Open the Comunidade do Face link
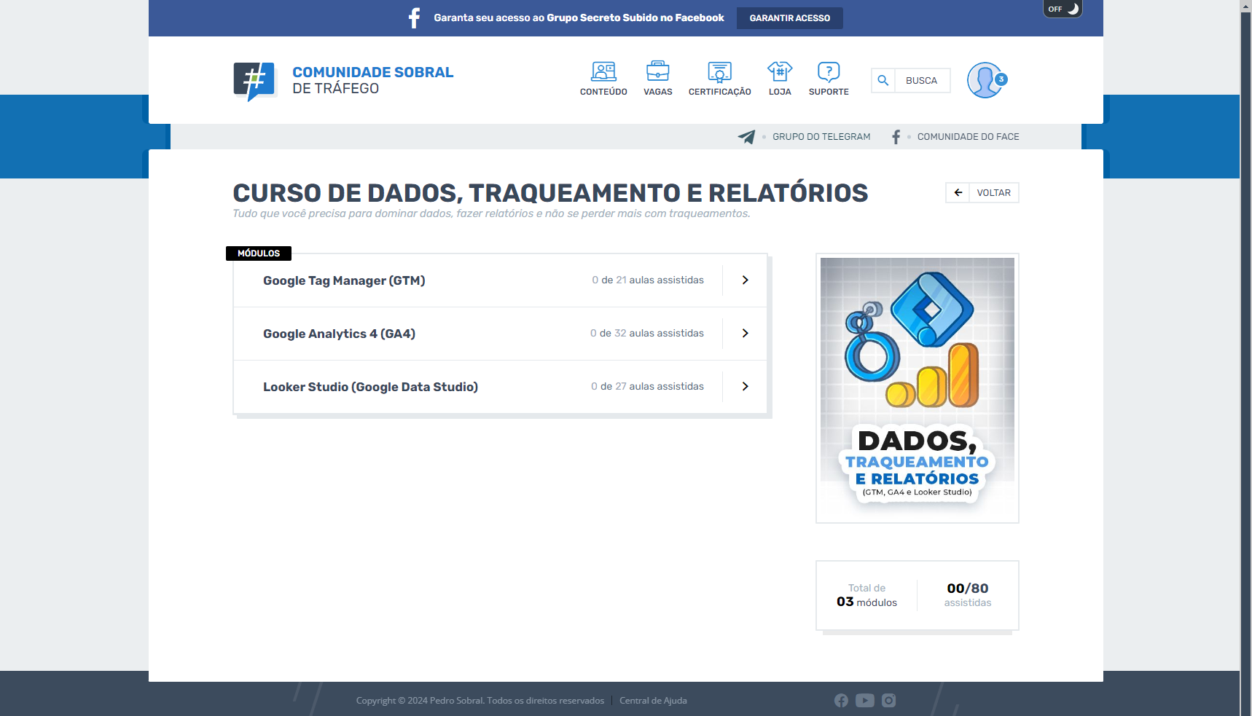Image resolution: width=1252 pixels, height=716 pixels. (x=967, y=137)
